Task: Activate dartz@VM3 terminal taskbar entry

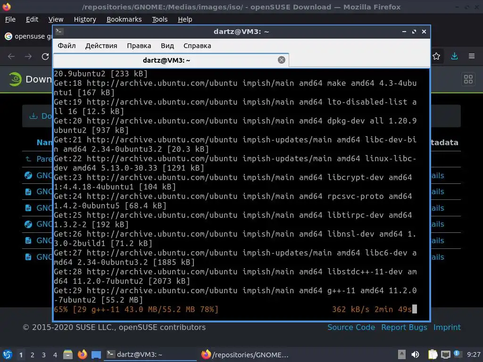Action: pos(151,354)
